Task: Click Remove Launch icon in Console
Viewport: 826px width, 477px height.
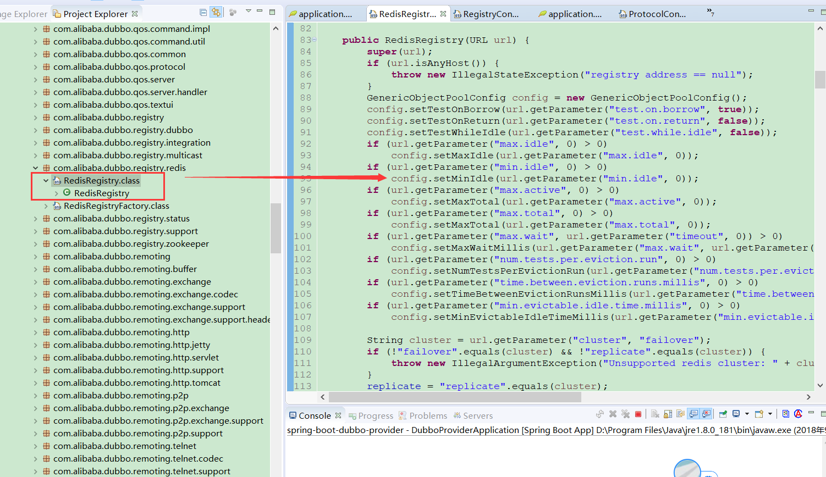Action: click(x=613, y=414)
